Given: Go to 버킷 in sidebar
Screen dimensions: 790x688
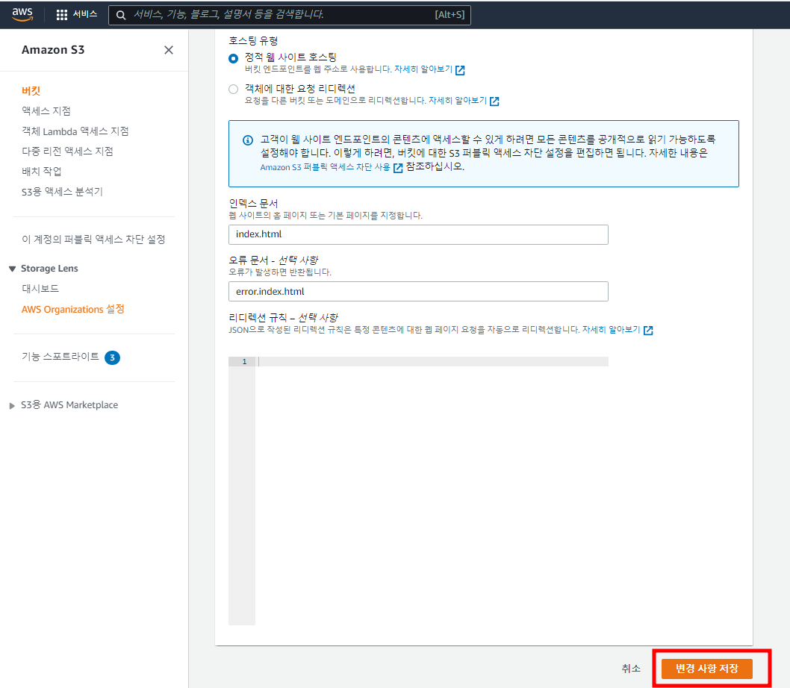Looking at the screenshot, I should click(31, 90).
